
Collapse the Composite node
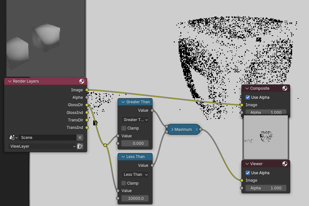(x=247, y=88)
